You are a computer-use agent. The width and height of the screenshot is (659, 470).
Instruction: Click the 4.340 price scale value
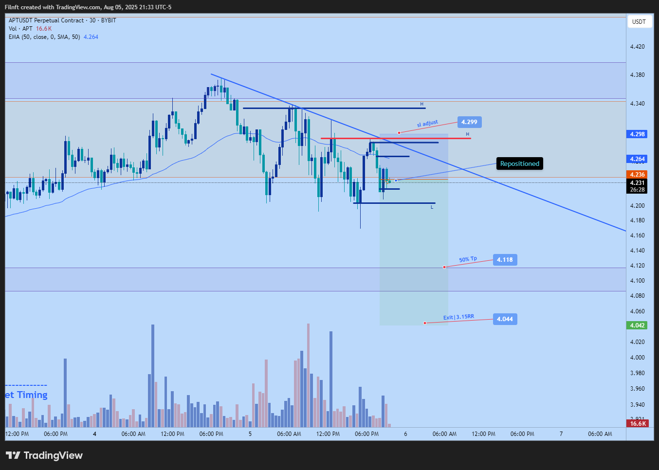click(637, 104)
